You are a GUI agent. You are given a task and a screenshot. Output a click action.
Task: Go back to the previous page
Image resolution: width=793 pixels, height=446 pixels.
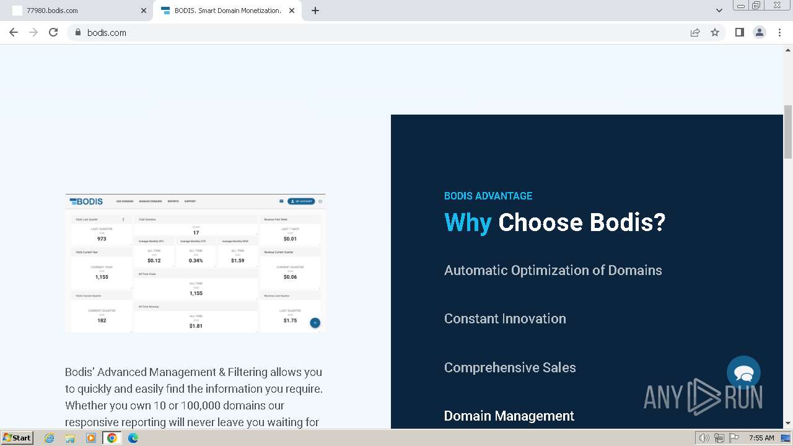[x=14, y=32]
